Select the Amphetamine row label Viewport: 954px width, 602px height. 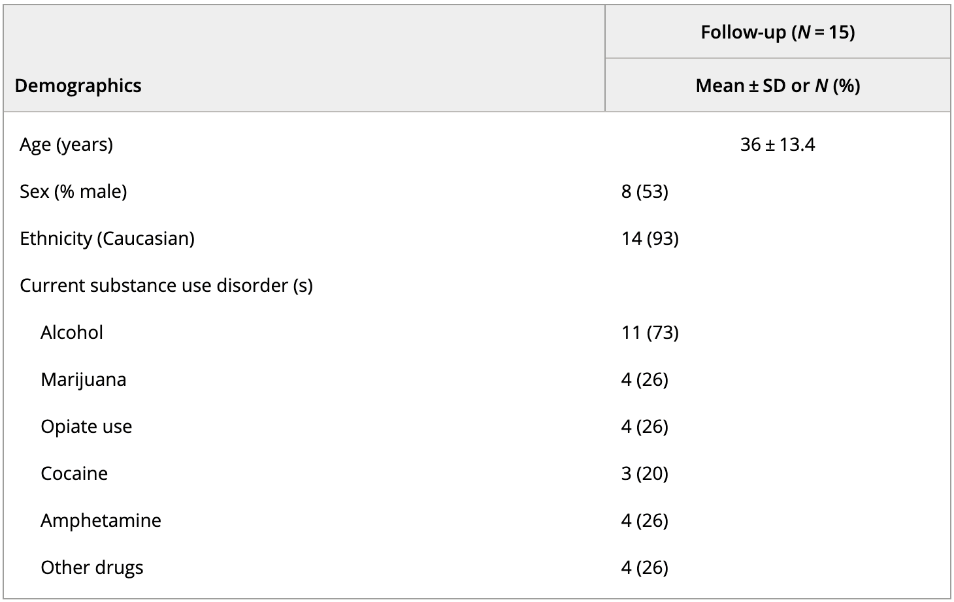[101, 520]
